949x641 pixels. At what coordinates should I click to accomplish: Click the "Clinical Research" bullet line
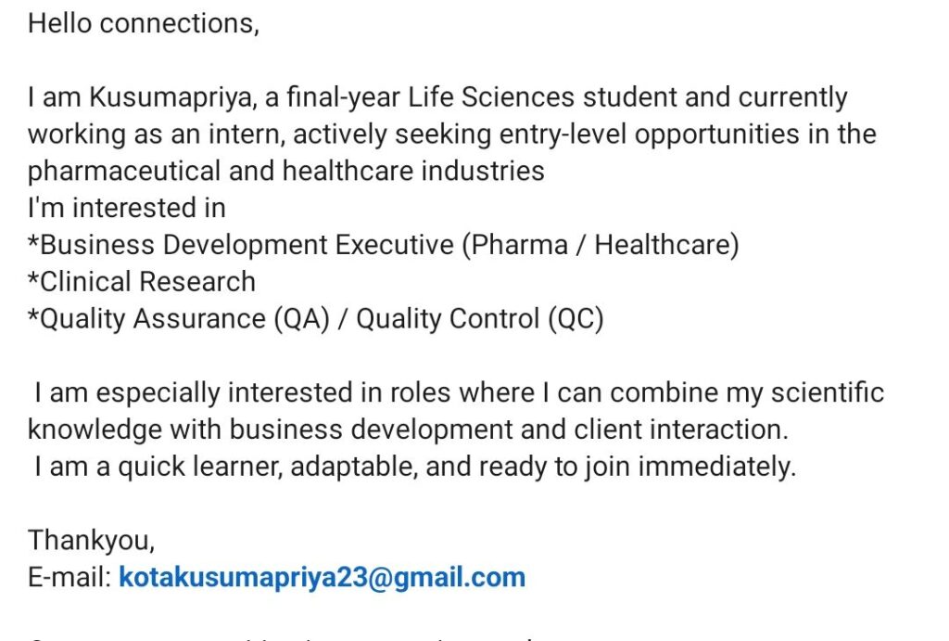142,281
